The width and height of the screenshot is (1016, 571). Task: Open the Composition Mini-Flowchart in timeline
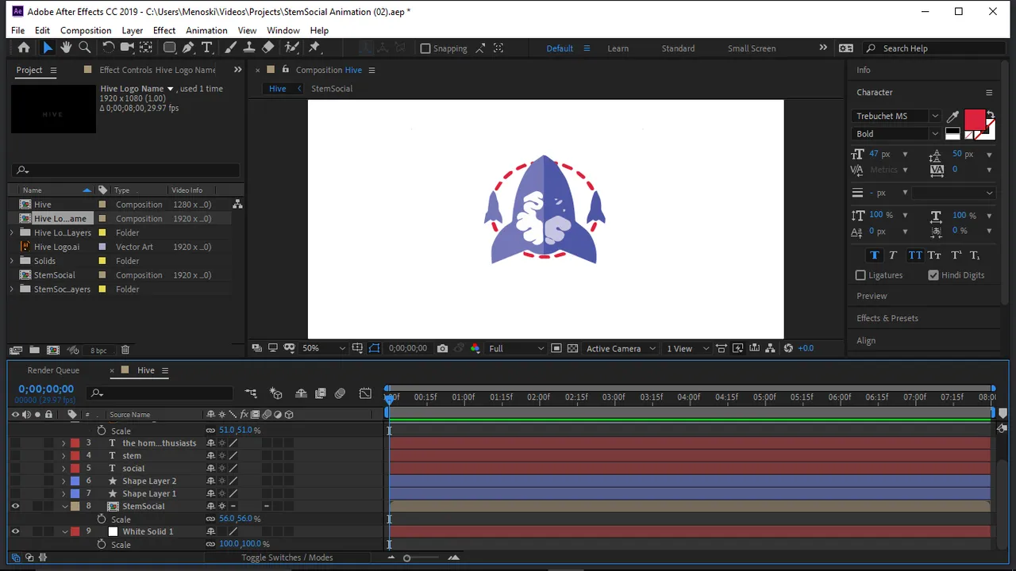click(x=251, y=393)
